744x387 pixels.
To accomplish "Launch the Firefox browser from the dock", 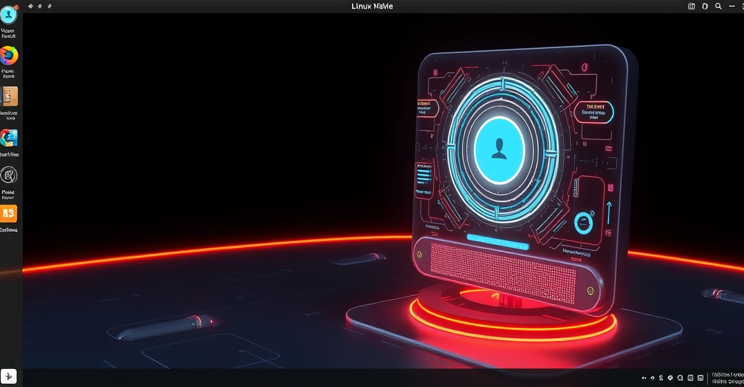I will point(9,56).
